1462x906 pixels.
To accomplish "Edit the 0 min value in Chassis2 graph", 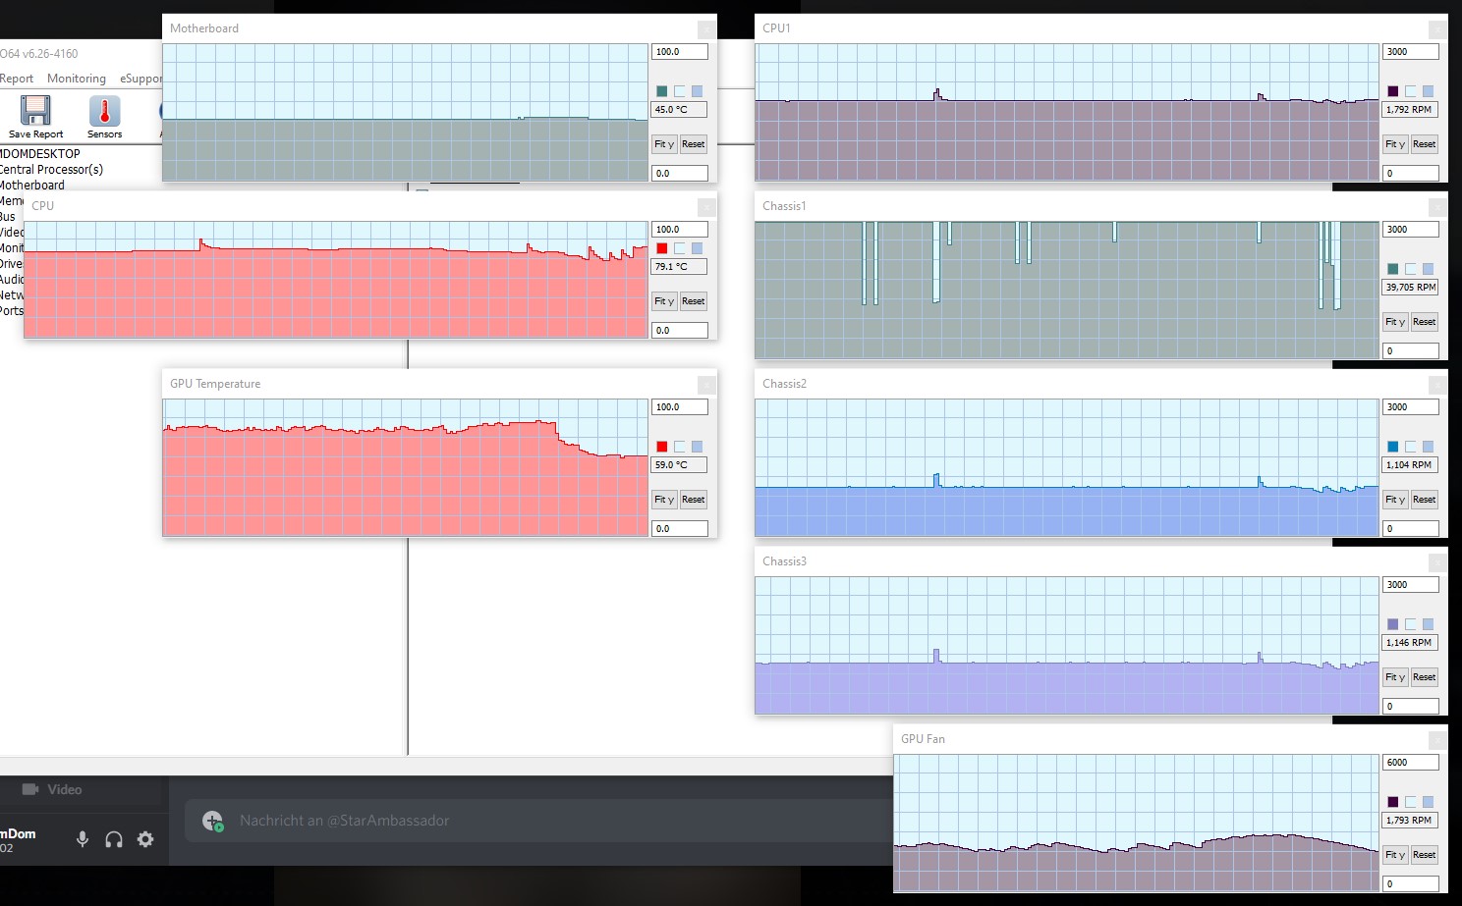I will (1411, 529).
